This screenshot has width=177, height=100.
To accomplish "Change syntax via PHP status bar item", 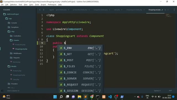I will point(170,91).
